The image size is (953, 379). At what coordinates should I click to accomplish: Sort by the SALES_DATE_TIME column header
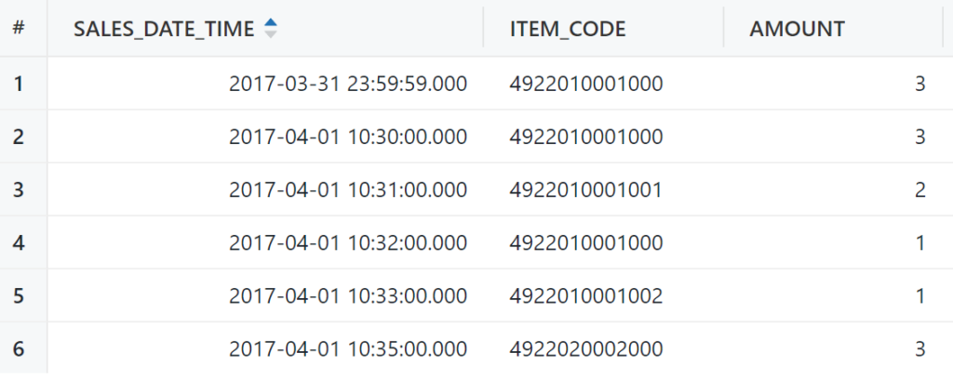coord(164,29)
